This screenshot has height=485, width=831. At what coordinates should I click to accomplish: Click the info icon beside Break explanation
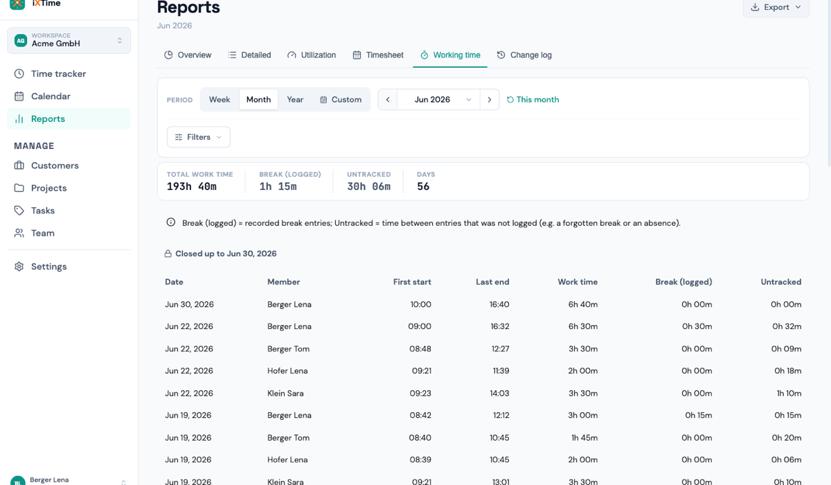coord(171,222)
